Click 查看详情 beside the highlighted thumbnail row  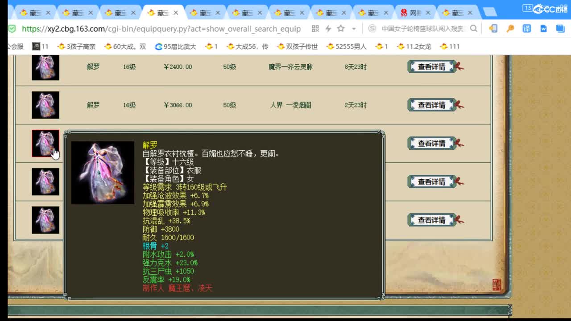[431, 144]
